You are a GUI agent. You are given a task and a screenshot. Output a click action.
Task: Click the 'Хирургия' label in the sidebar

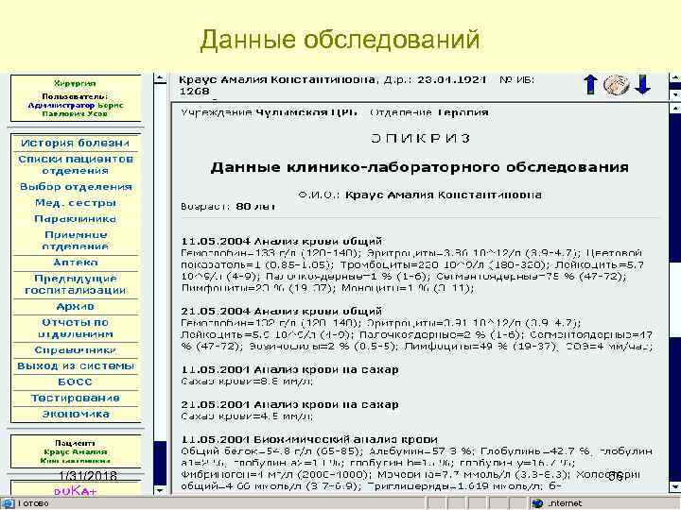click(76, 83)
